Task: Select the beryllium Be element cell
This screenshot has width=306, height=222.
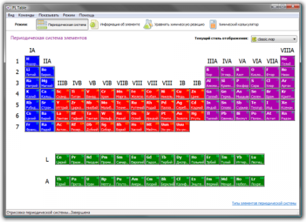Action: click(x=47, y=72)
